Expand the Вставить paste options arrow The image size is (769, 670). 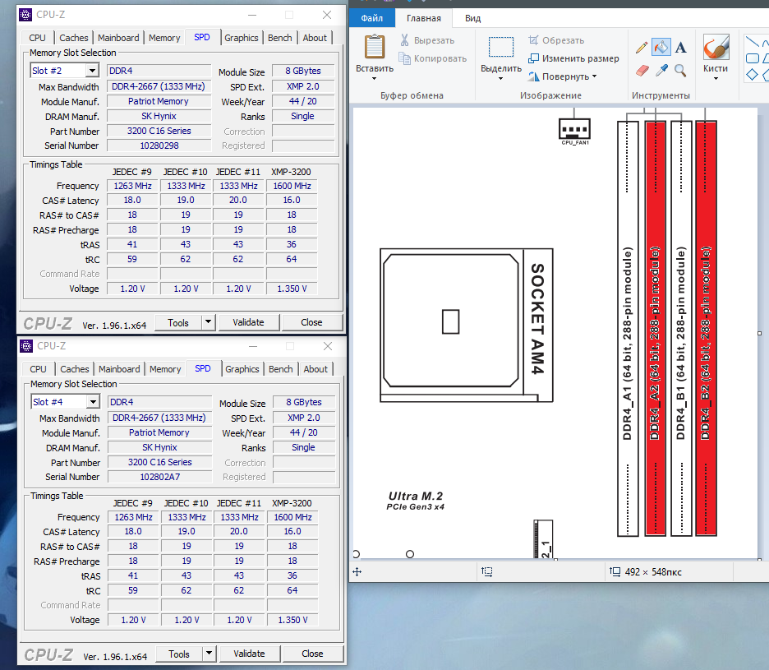[x=374, y=79]
